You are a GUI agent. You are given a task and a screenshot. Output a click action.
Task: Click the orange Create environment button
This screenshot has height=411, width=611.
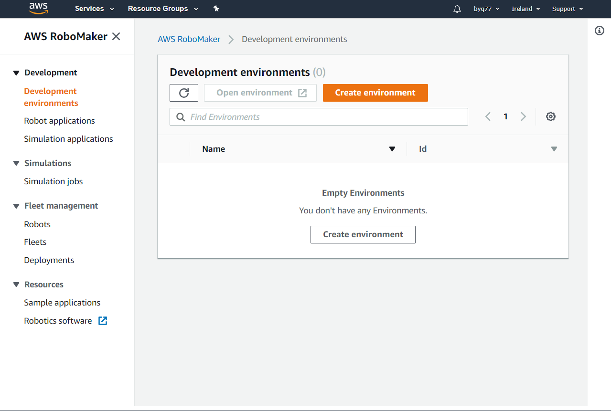[x=375, y=93]
